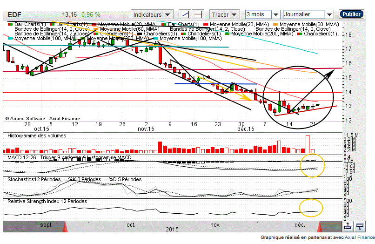This screenshot has height=244, width=375.
Task: Click the upload/export icon at bottom right
Action: click(x=348, y=226)
